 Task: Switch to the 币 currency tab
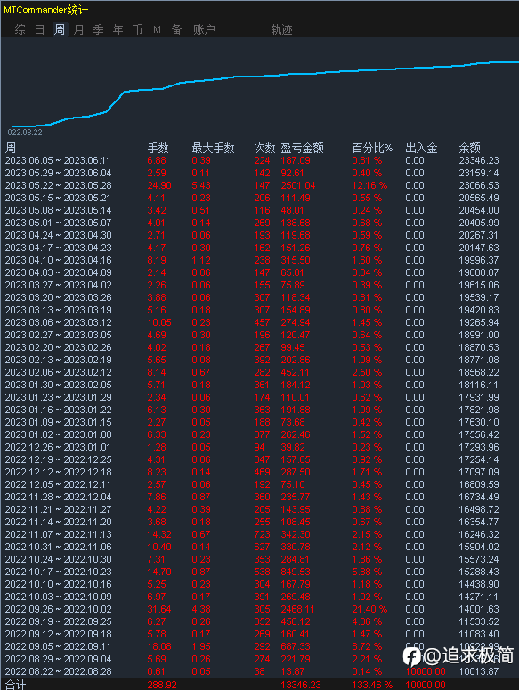(x=138, y=29)
